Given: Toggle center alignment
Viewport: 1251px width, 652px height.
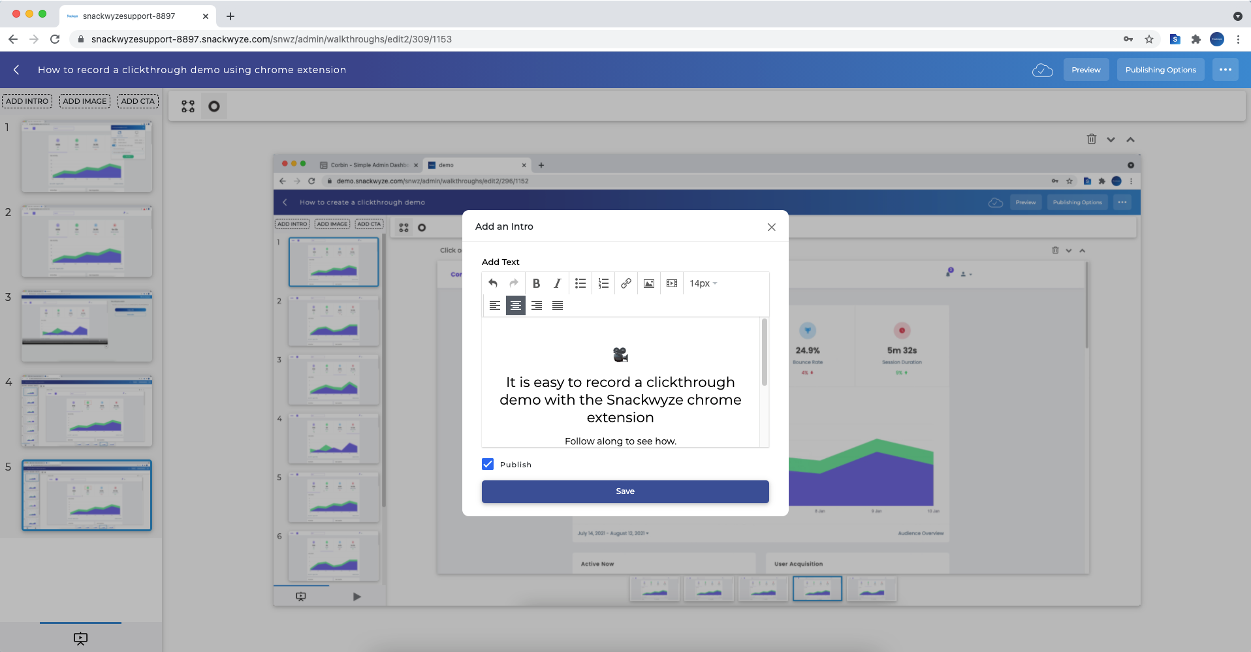Looking at the screenshot, I should click(x=516, y=305).
